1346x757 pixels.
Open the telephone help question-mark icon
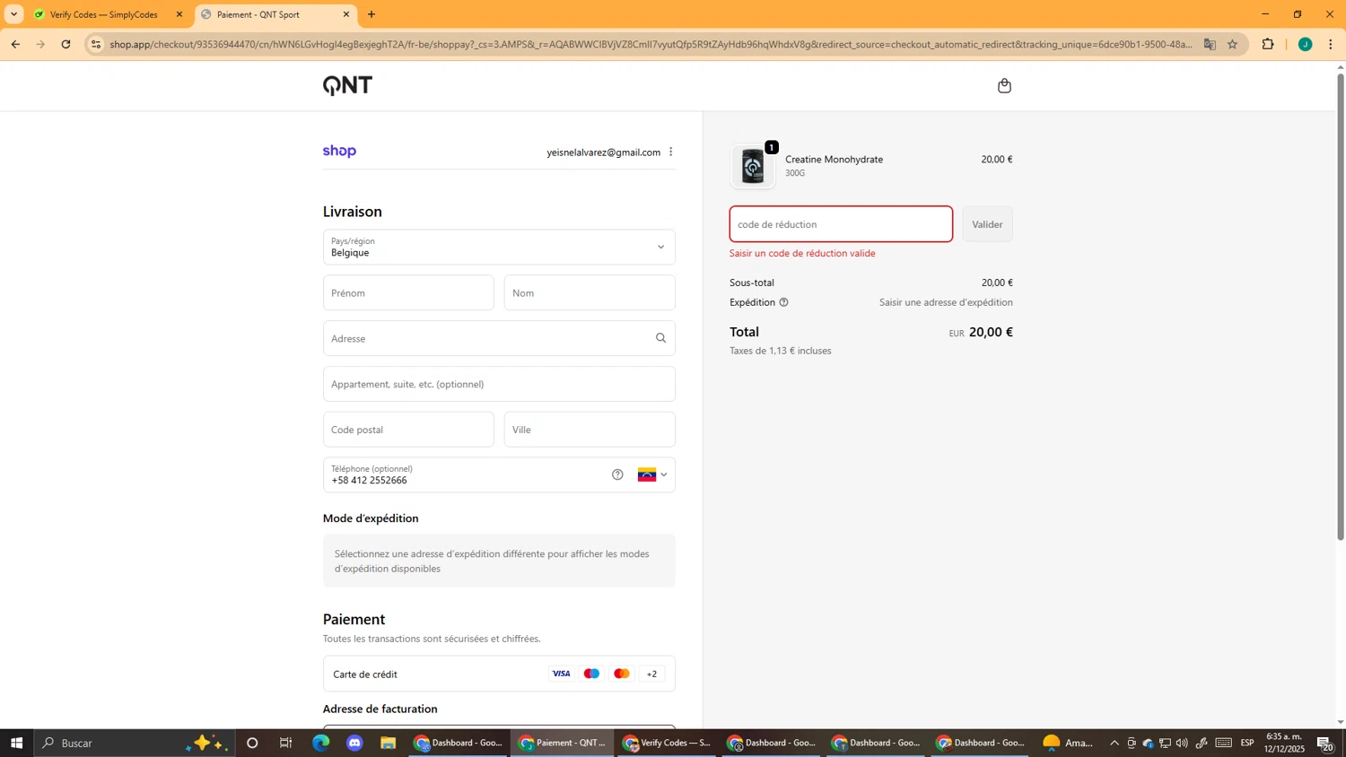click(x=617, y=474)
